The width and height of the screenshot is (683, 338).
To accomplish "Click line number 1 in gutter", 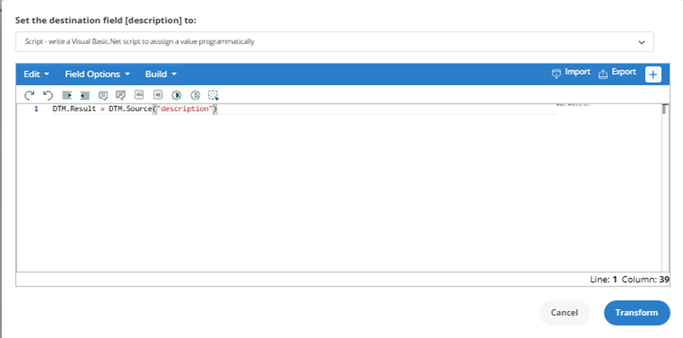I will click(x=36, y=109).
